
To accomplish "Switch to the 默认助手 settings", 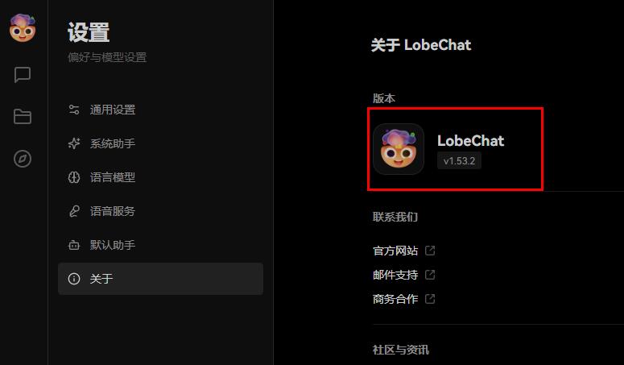I will tap(160, 245).
